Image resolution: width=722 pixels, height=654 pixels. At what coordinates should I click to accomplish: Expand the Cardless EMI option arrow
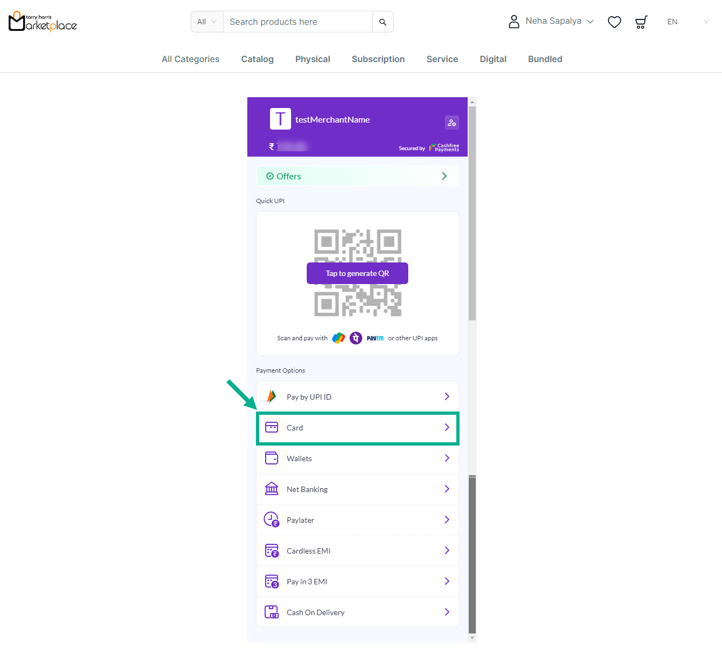pos(447,550)
